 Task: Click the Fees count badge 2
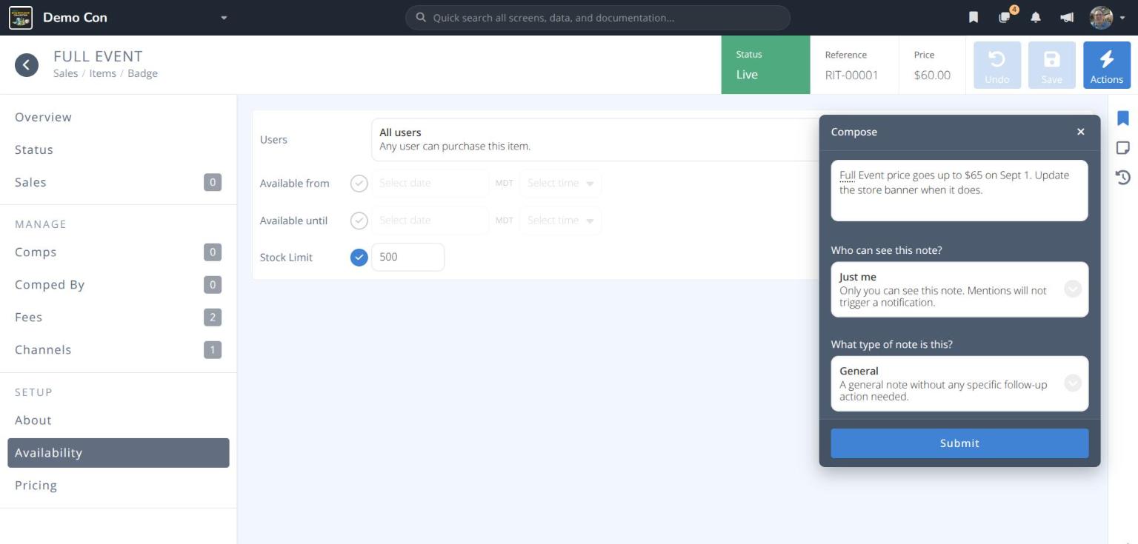click(213, 318)
